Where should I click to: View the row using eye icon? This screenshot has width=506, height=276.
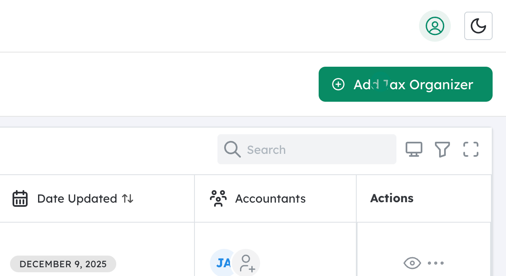click(x=412, y=263)
